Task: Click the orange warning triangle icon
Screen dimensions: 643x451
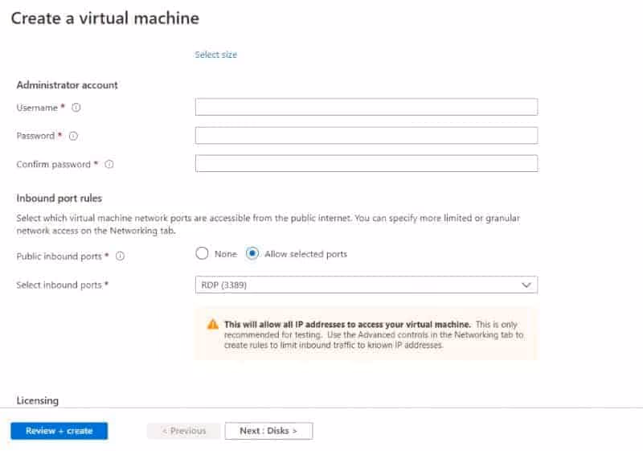Action: [x=212, y=324]
